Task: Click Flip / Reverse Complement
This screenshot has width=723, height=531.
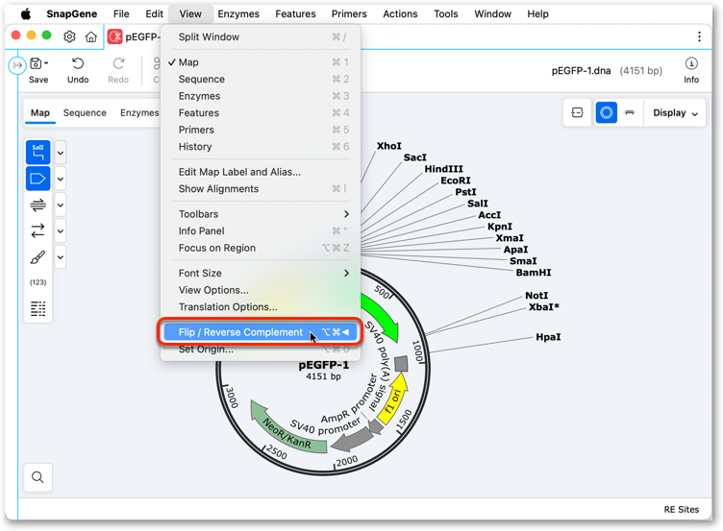Action: click(261, 332)
